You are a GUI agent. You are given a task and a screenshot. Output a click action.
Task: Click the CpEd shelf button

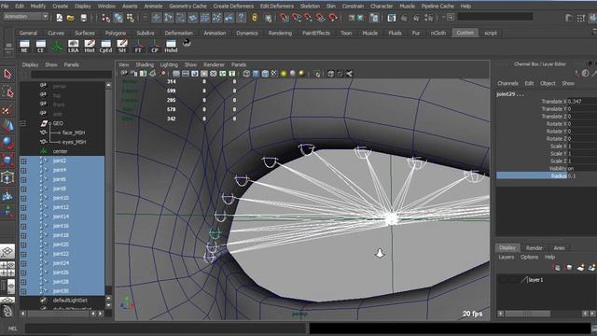pos(105,46)
